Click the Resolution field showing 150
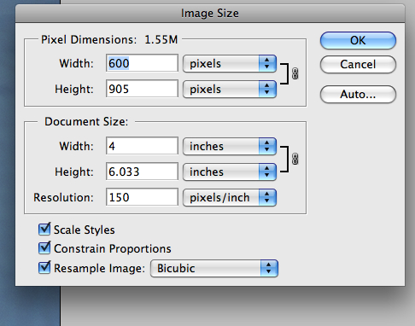 tap(142, 197)
